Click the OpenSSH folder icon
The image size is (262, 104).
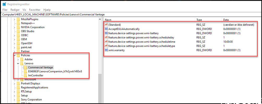tap(18, 43)
